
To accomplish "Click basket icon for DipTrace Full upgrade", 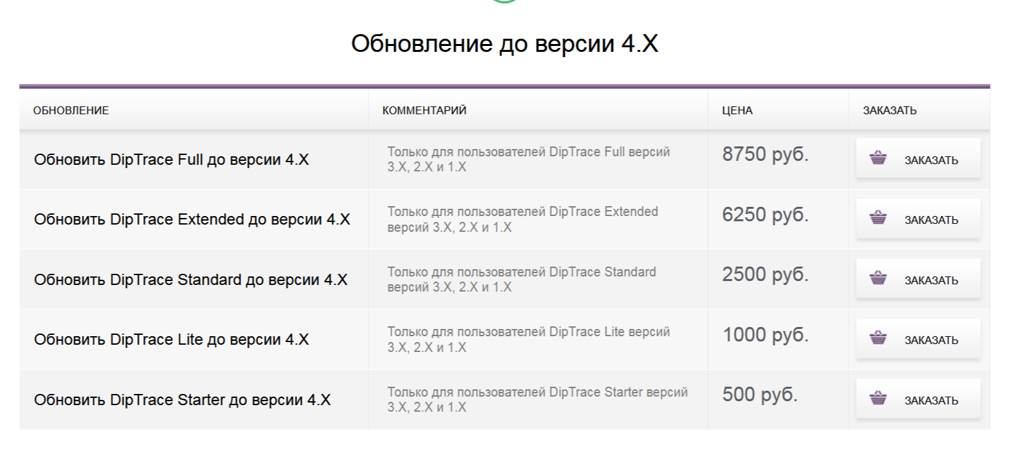I will point(878,158).
